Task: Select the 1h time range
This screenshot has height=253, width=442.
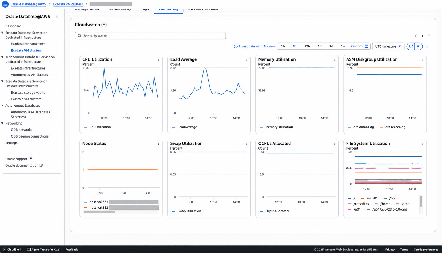Action: [283, 46]
